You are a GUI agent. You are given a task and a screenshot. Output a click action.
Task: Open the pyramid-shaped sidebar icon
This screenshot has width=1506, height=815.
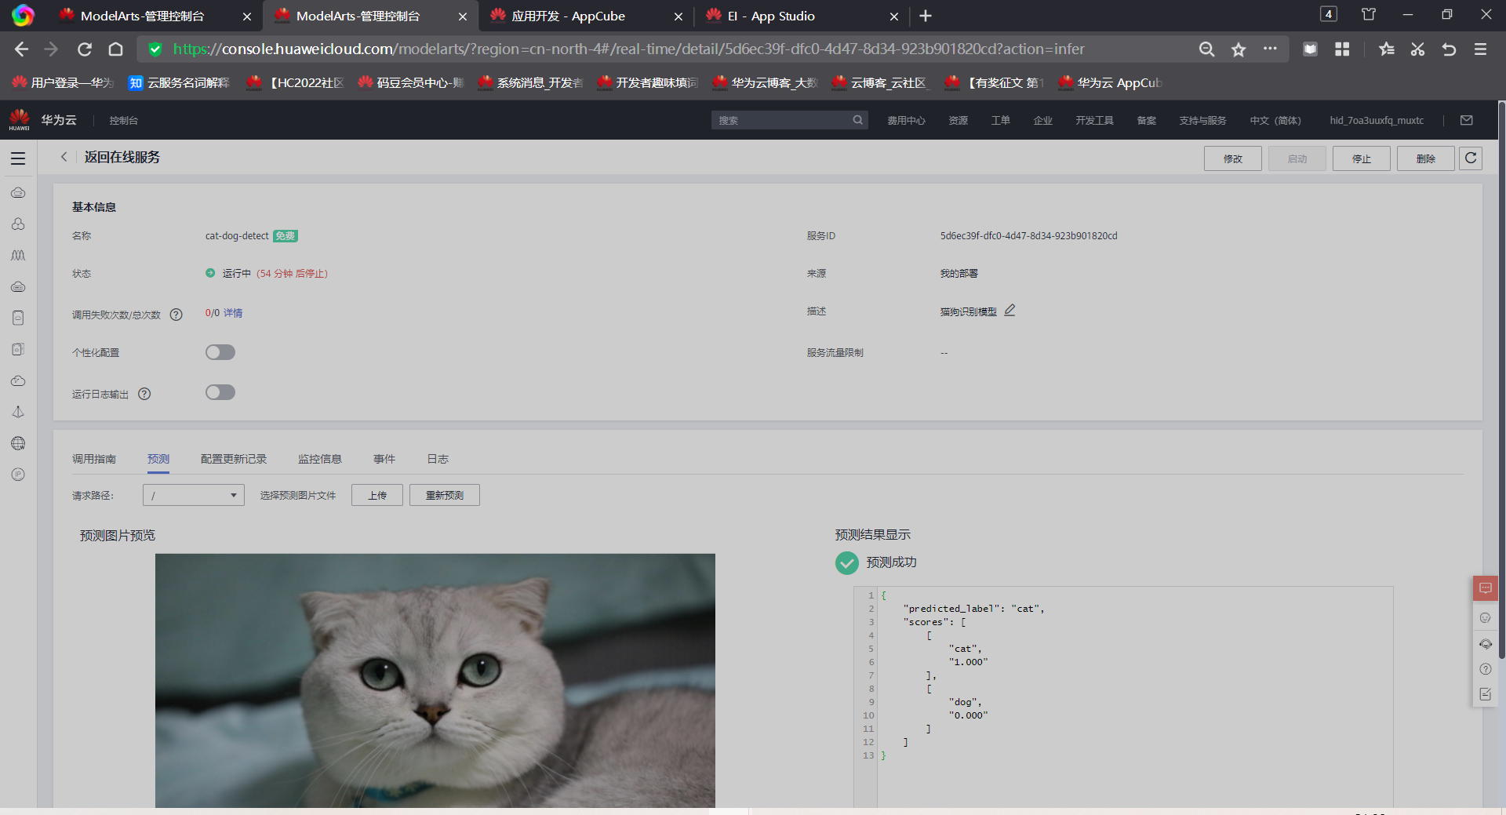(18, 412)
